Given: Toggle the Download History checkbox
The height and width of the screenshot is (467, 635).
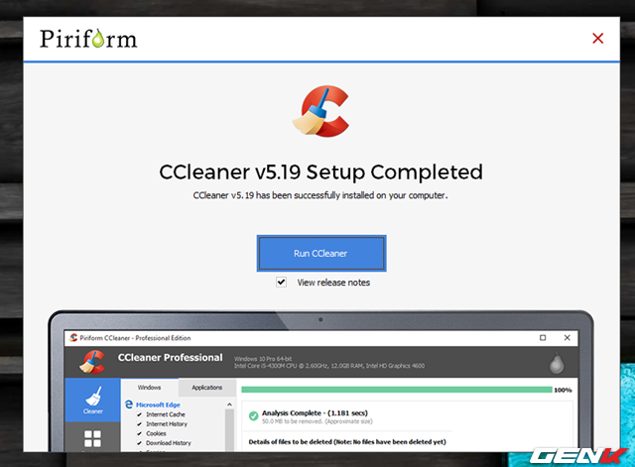Looking at the screenshot, I should [x=138, y=443].
